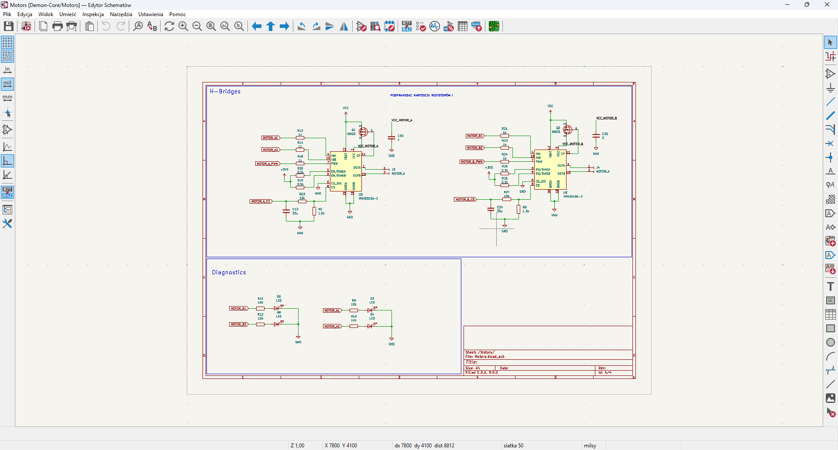
Task: Click the annotate schematic R?? R42 toolbar icon
Action: click(407, 27)
